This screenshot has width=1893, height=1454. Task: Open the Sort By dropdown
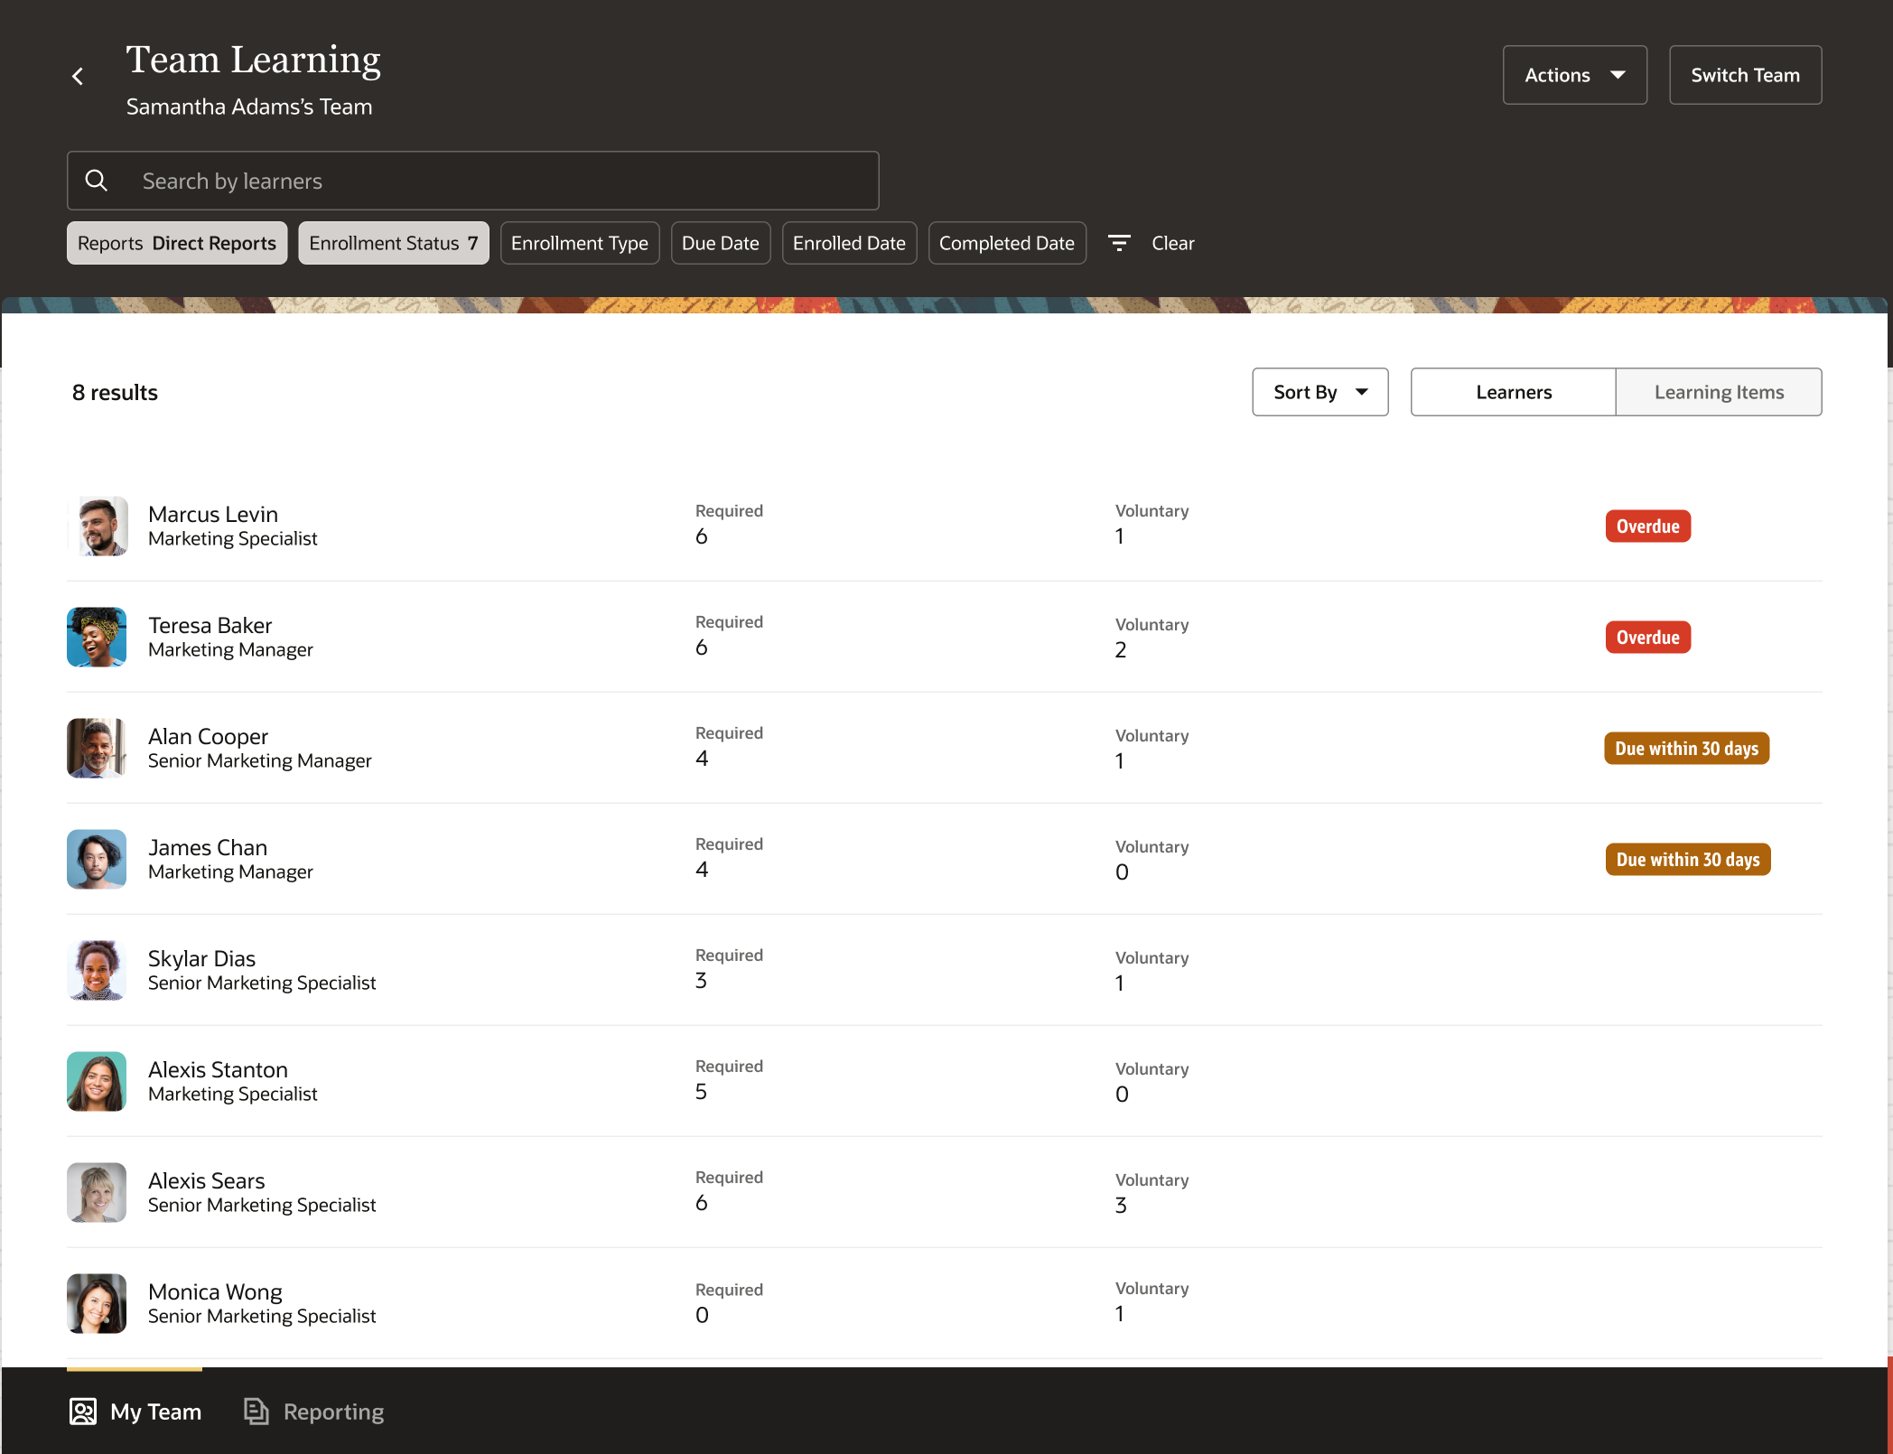coord(1320,392)
